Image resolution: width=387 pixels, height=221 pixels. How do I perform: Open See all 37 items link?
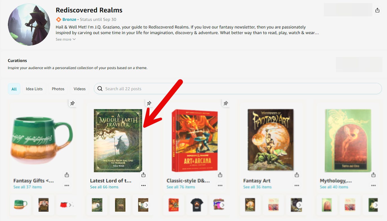coord(28,187)
